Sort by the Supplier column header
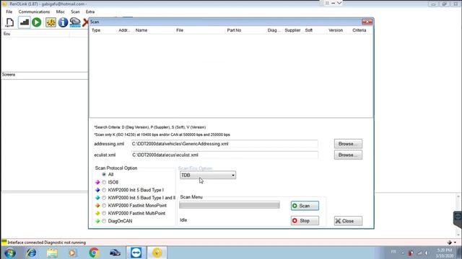This screenshot has width=462, height=259. 292,30
